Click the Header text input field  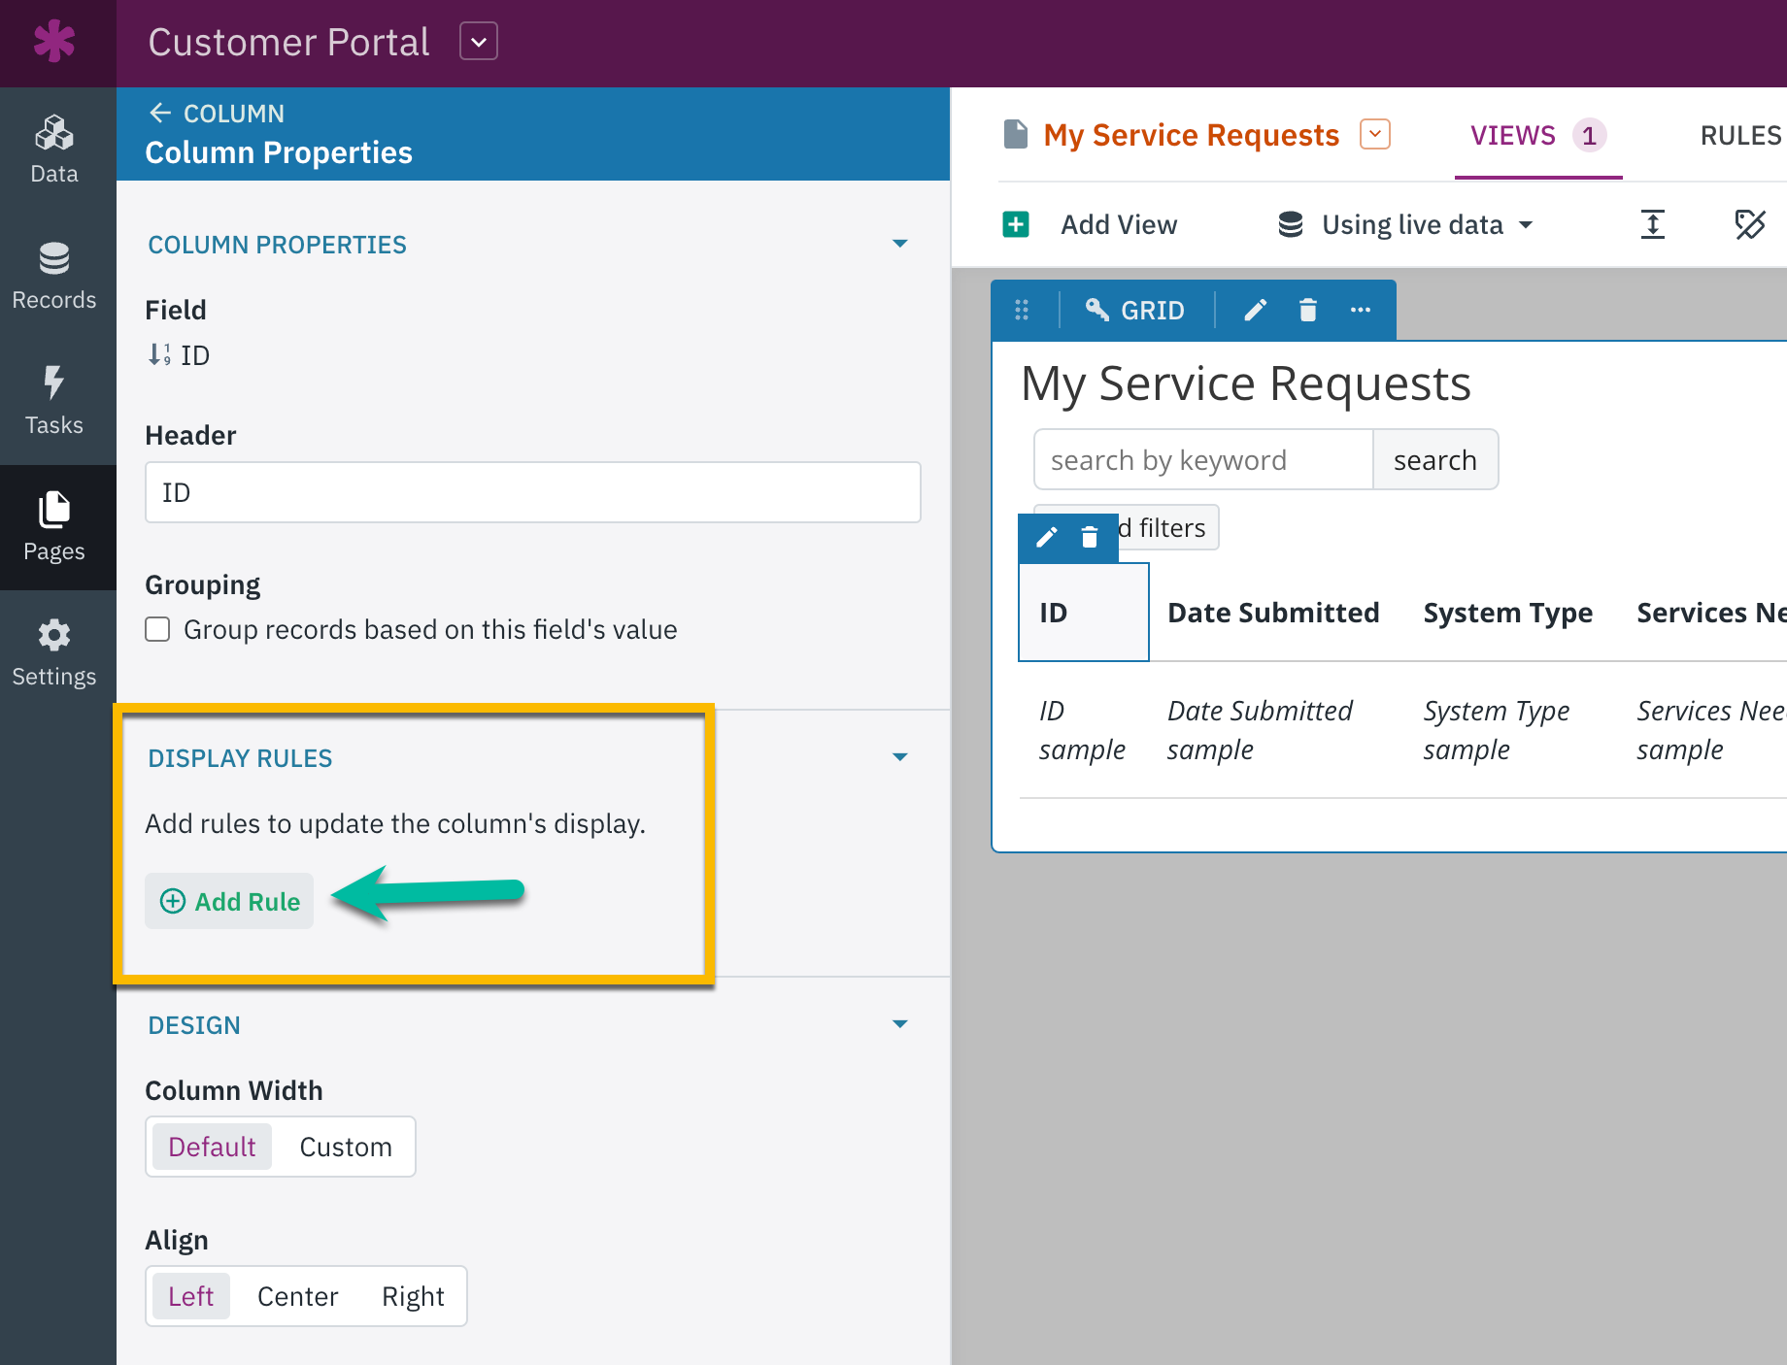pyautogui.click(x=532, y=493)
